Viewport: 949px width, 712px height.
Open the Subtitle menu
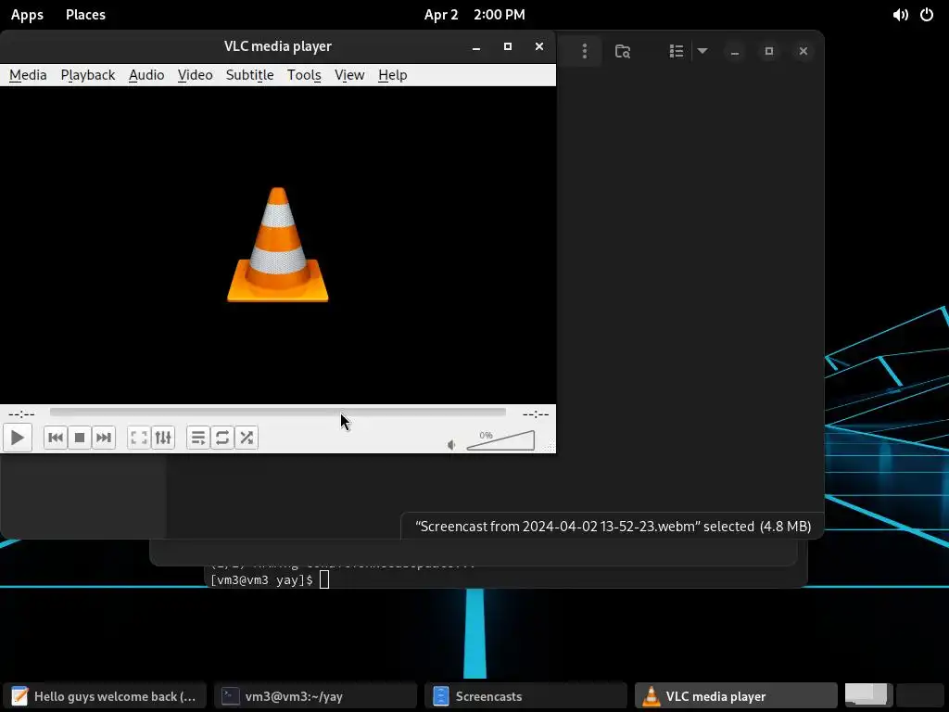[249, 75]
